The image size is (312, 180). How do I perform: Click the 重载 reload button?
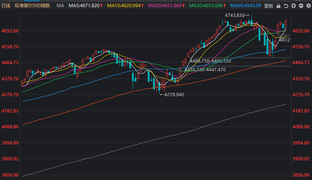(269, 6)
